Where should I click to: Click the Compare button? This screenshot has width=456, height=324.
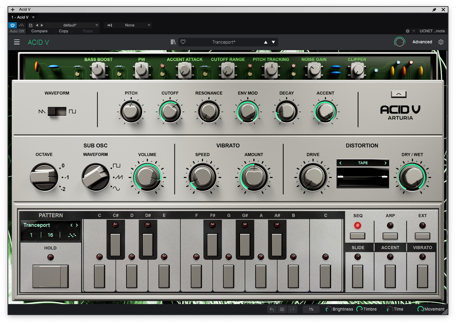tap(39, 31)
